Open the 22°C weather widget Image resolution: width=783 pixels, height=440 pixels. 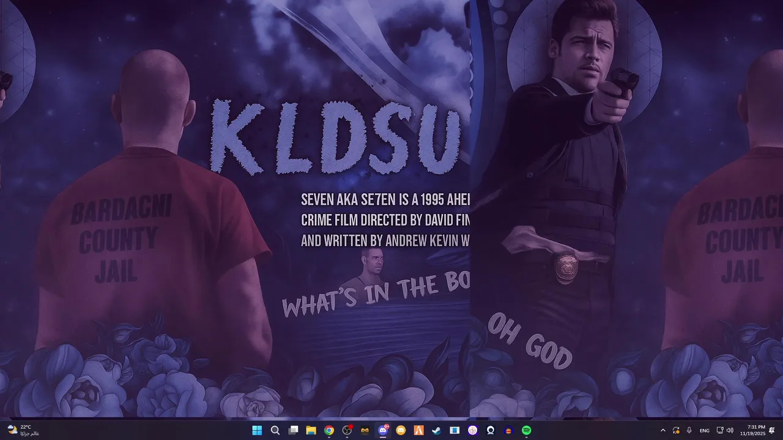click(23, 430)
